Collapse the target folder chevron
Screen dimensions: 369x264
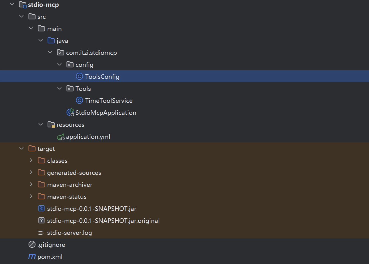tap(21, 149)
